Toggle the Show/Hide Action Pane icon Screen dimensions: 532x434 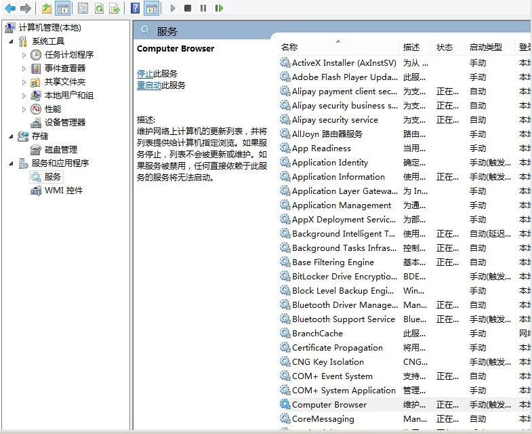point(152,8)
